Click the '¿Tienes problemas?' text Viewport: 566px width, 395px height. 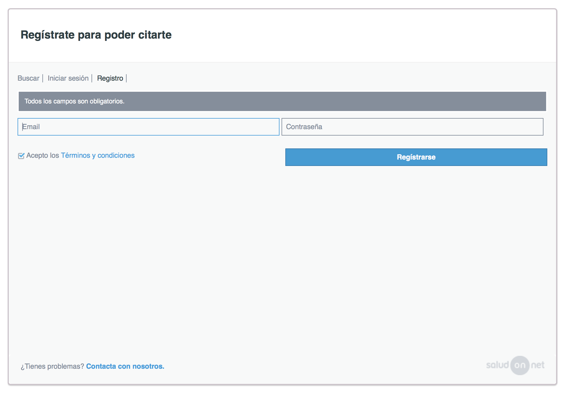[52, 366]
